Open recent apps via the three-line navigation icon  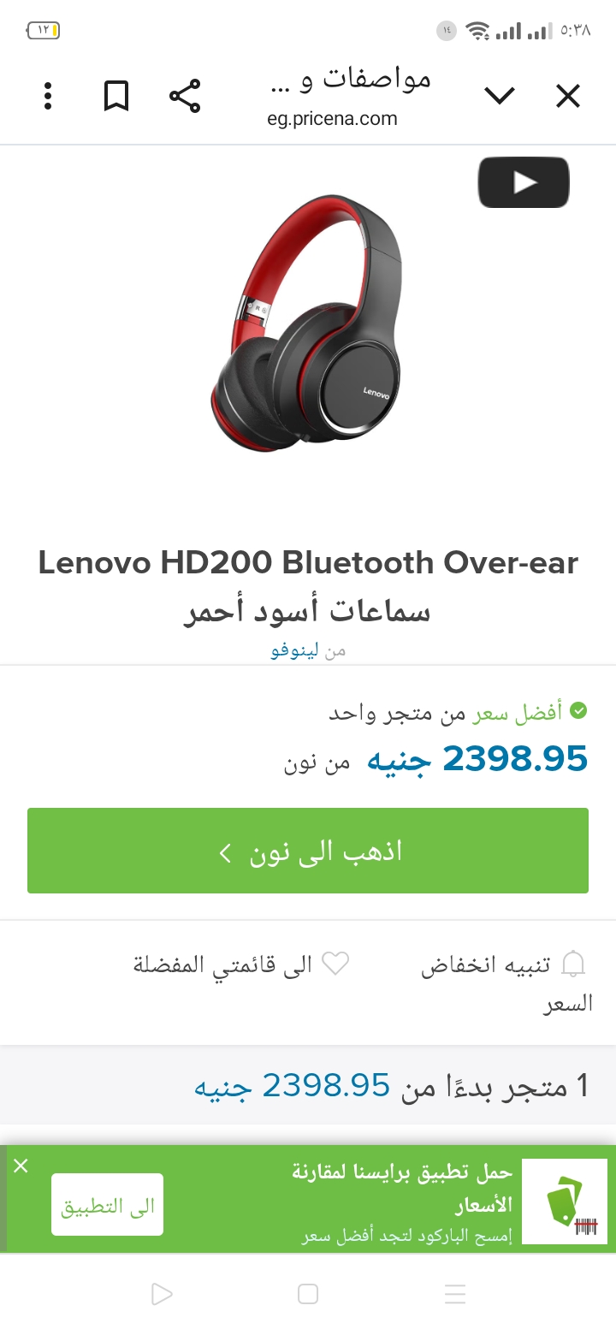tap(455, 1294)
